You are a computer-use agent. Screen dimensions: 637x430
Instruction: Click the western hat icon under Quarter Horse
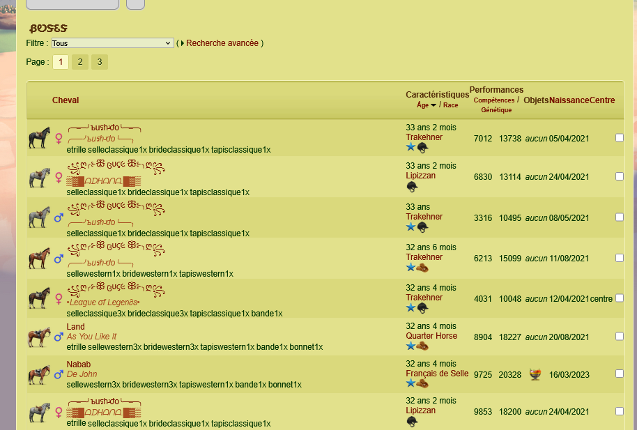click(422, 346)
